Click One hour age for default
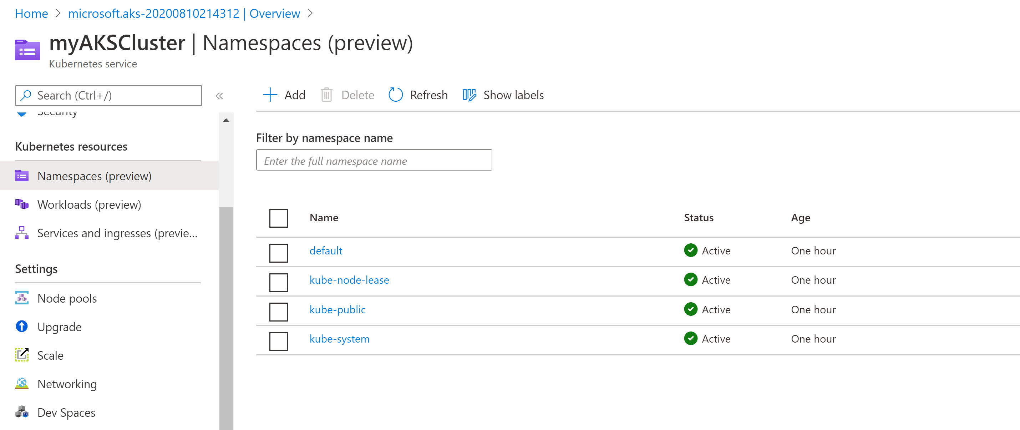Viewport: 1020px width, 430px height. pyautogui.click(x=813, y=251)
